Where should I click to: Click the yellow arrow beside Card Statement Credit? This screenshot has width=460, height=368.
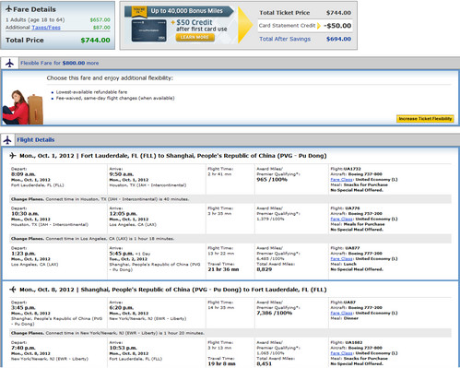coord(319,26)
